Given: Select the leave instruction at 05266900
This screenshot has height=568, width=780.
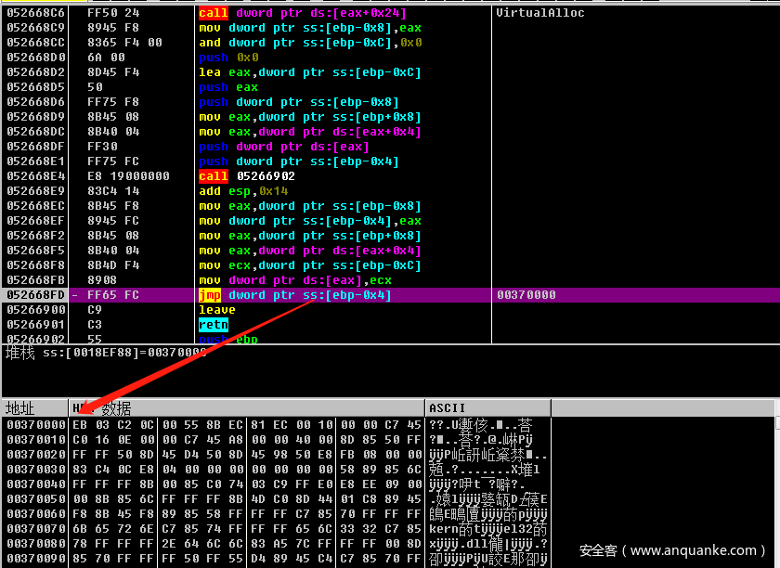Looking at the screenshot, I should (217, 310).
